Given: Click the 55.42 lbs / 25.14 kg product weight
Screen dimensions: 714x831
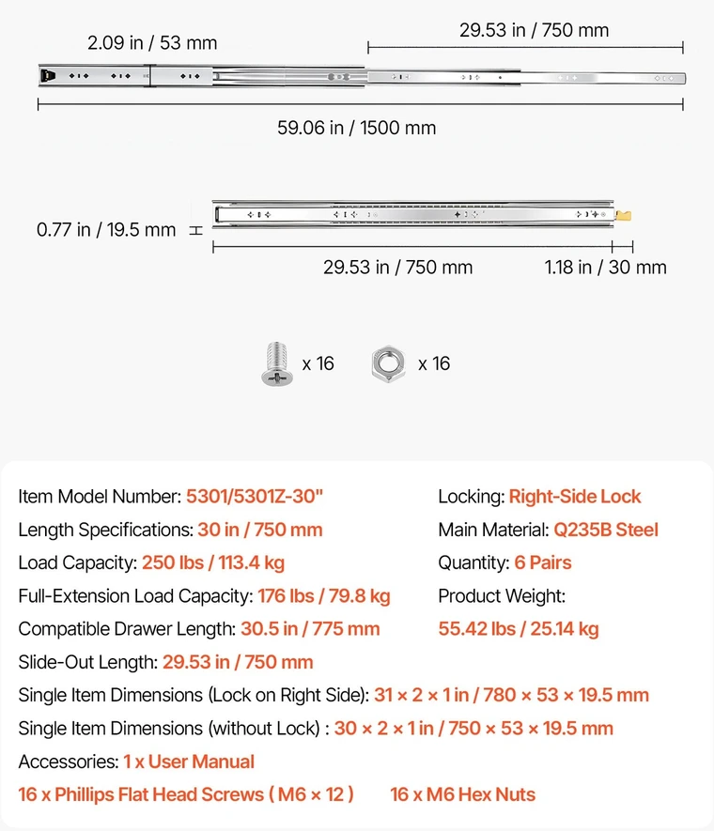Looking at the screenshot, I should pos(519,628).
